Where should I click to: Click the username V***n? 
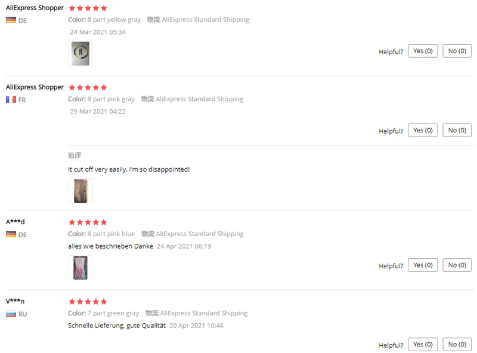click(x=16, y=301)
